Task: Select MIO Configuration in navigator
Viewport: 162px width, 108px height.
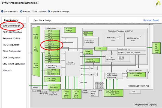Action: coord(11,45)
